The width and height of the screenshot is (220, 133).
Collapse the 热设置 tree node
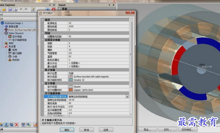(2, 47)
